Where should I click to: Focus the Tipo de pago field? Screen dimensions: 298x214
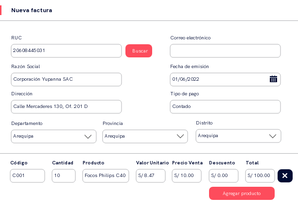pos(225,107)
